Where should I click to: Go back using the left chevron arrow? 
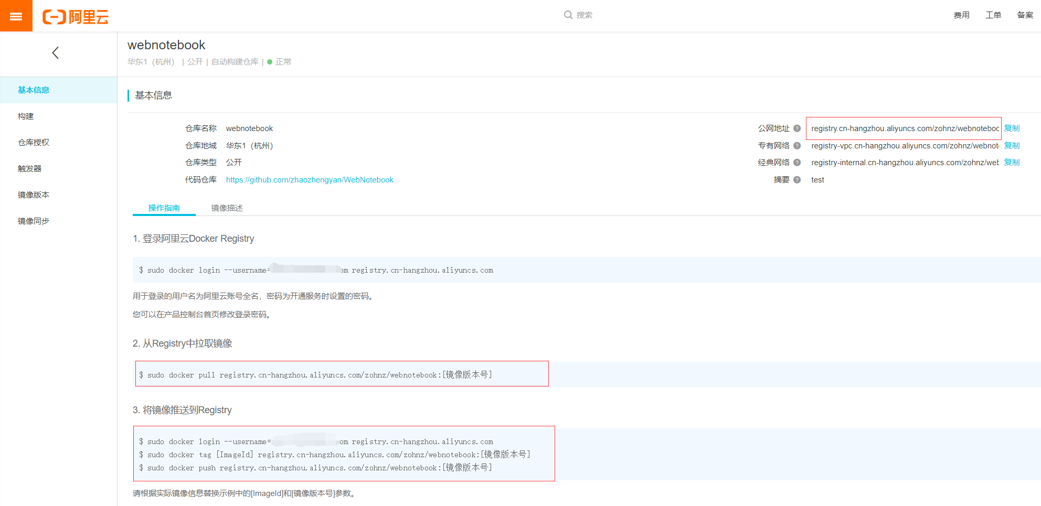(56, 52)
